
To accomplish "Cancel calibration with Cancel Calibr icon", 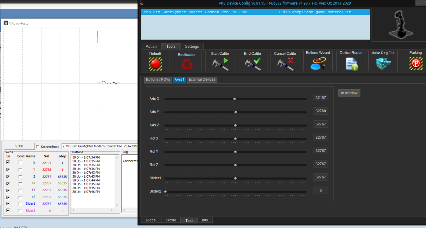I will point(285,64).
